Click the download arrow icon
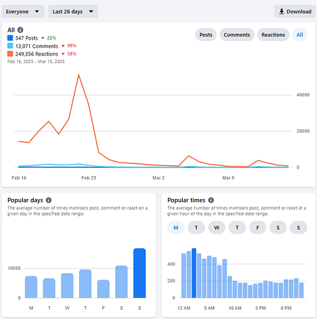The height and width of the screenshot is (319, 317). pos(281,11)
